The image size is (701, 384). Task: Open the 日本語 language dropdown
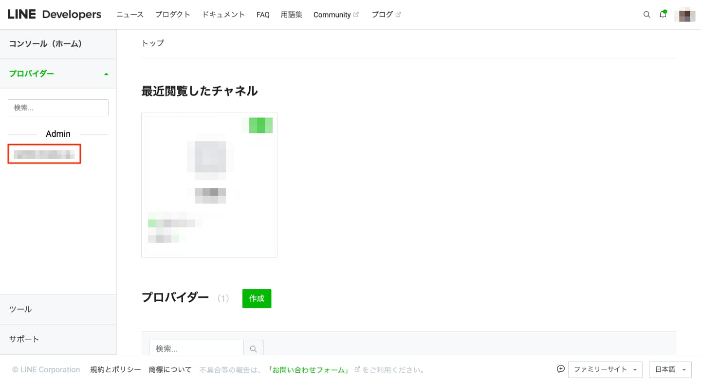[670, 369]
